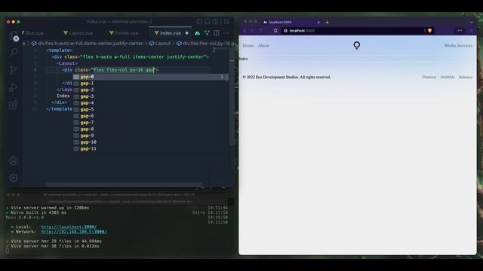The height and width of the screenshot is (271, 483).
Task: Click the Works link on the webpage
Action: tap(450, 45)
